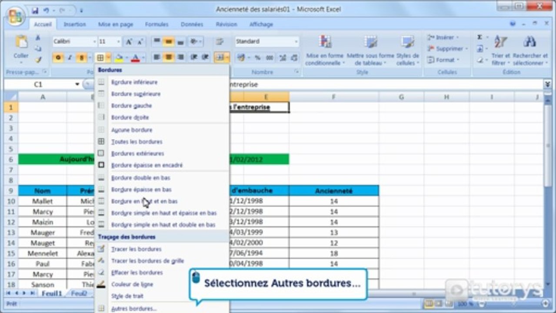Click the Coller paste icon
The height and width of the screenshot is (313, 556).
coord(21,43)
